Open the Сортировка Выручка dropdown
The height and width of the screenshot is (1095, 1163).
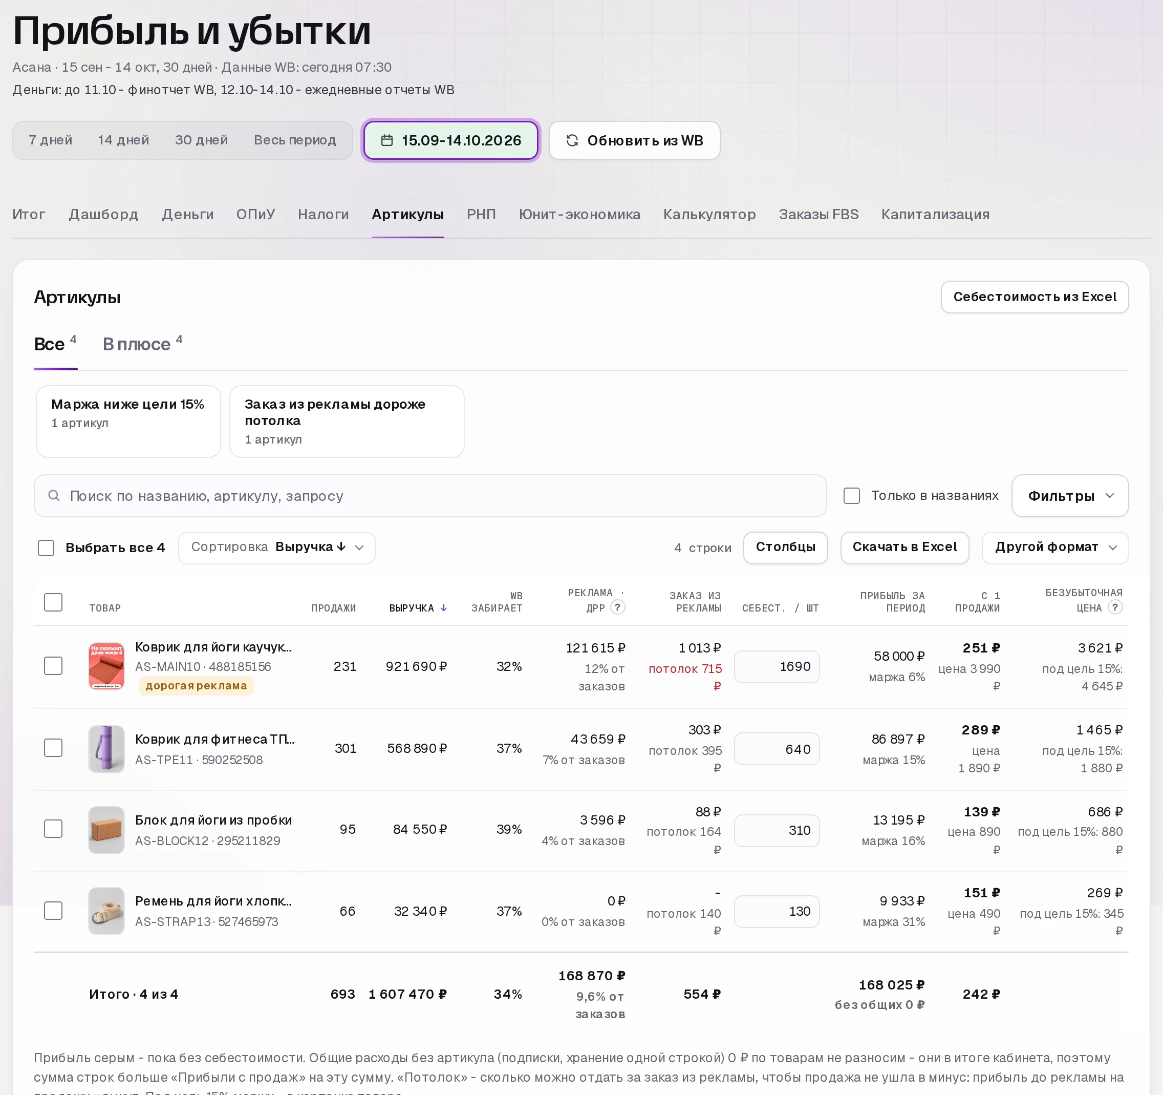pos(277,548)
